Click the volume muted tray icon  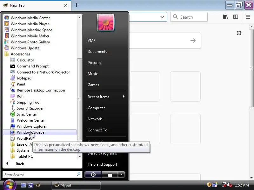pos(230,185)
